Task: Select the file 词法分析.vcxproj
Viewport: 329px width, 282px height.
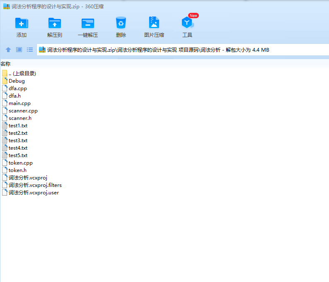Action: 25,178
